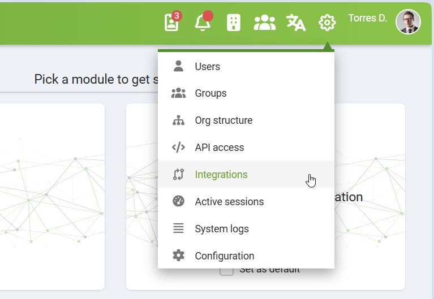The image size is (434, 299).
Task: Click the Torres D. profile avatar
Action: pyautogui.click(x=408, y=22)
